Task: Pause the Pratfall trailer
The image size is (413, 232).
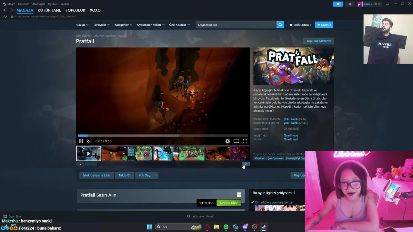Action: (81, 141)
